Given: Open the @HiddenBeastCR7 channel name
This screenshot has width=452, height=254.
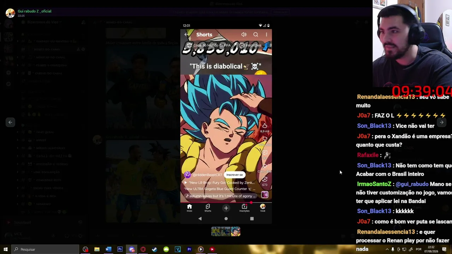Looking at the screenshot, I should tap(207, 175).
